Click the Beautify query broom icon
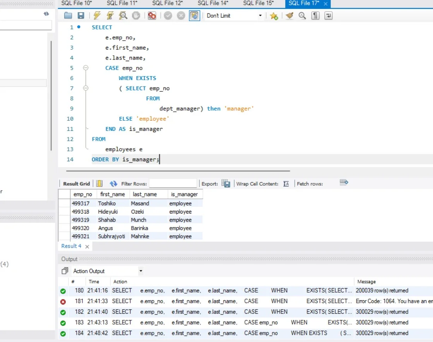433x342 pixels. 289,16
